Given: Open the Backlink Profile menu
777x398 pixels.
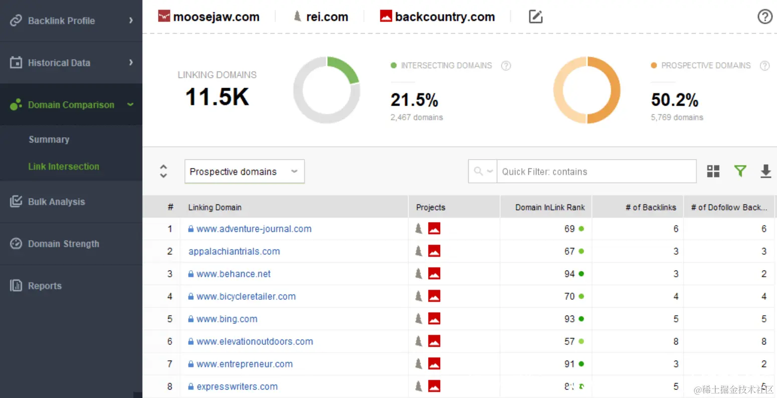Looking at the screenshot, I should click(71, 21).
